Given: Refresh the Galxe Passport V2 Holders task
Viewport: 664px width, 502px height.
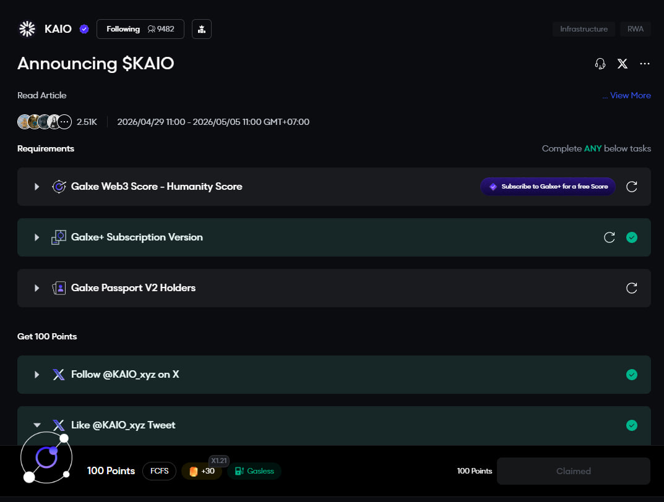Looking at the screenshot, I should click(x=631, y=288).
